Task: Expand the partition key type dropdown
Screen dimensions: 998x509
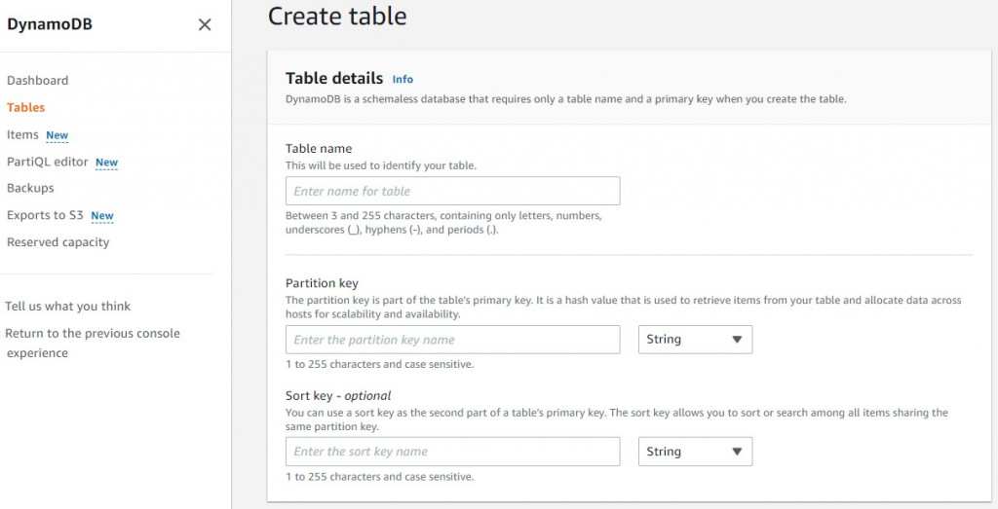Action: tap(695, 340)
